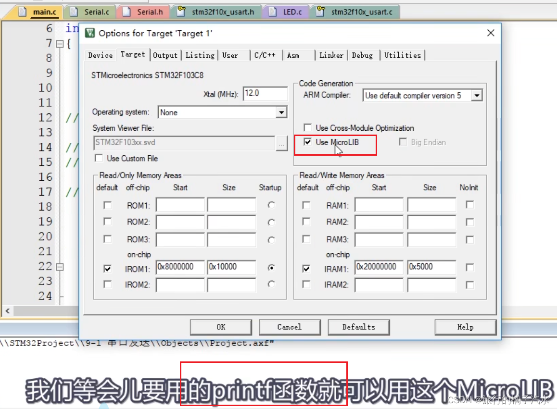Screen dimensions: 557x409
Task: Check the RAM3 default checkbox
Action: click(x=306, y=239)
